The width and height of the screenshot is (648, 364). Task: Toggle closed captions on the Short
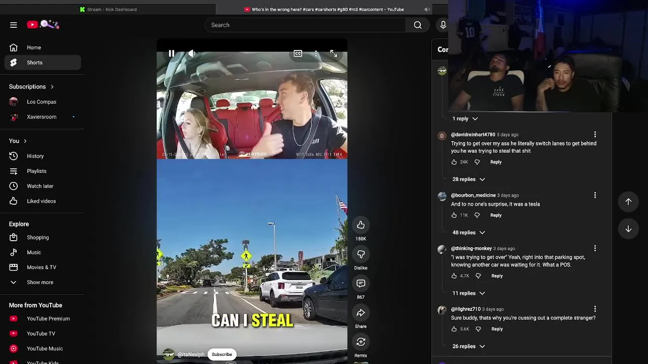298,54
